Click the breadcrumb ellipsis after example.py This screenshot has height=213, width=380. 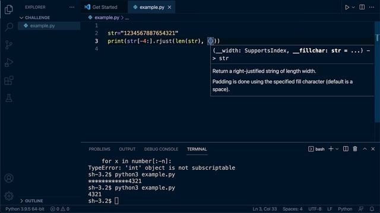pyautogui.click(x=127, y=18)
